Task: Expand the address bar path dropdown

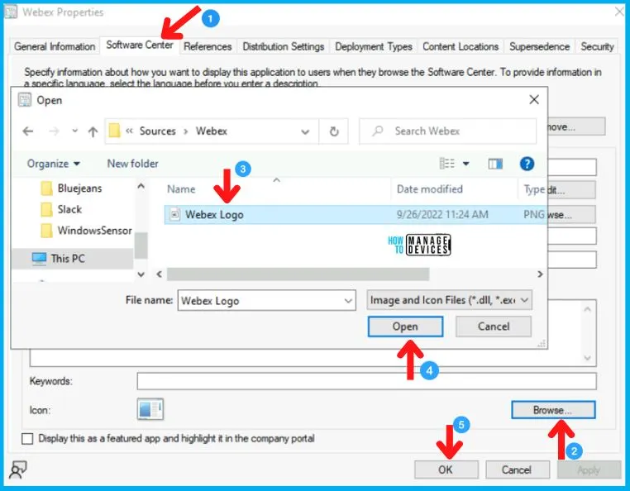Action: (305, 131)
